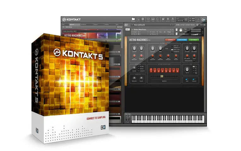Open the Quick-Load toolbar icon

click(157, 20)
